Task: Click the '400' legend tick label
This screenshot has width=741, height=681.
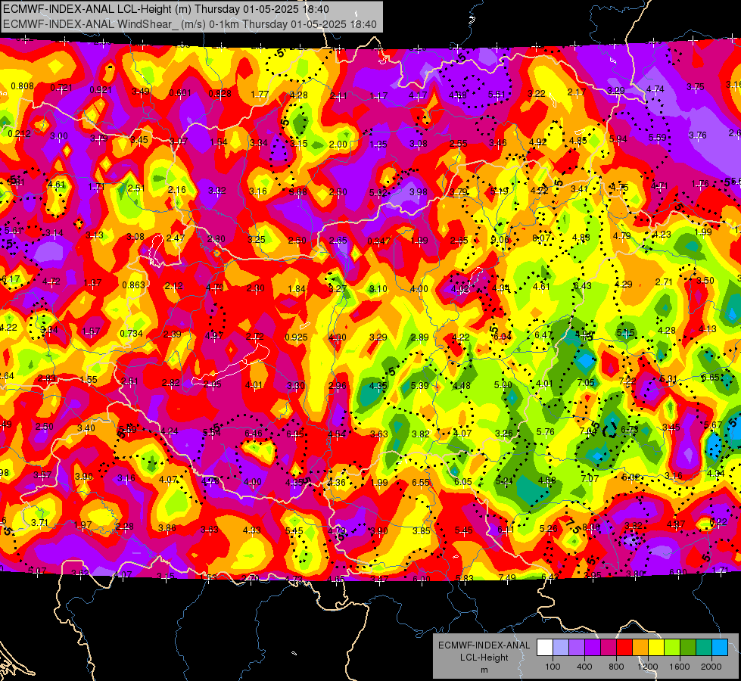Action: click(584, 667)
